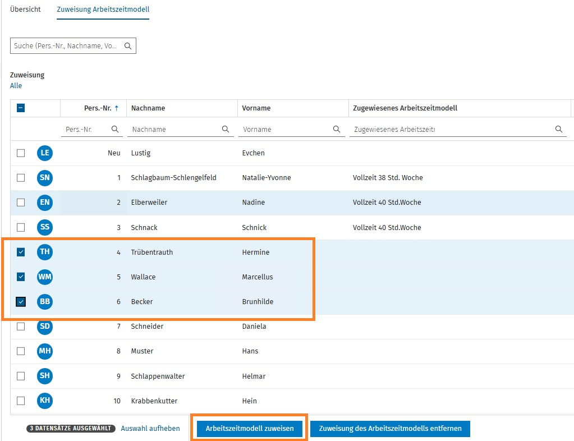Click the magnifier icon in the main search box
Image resolution: width=574 pixels, height=441 pixels.
[128, 46]
